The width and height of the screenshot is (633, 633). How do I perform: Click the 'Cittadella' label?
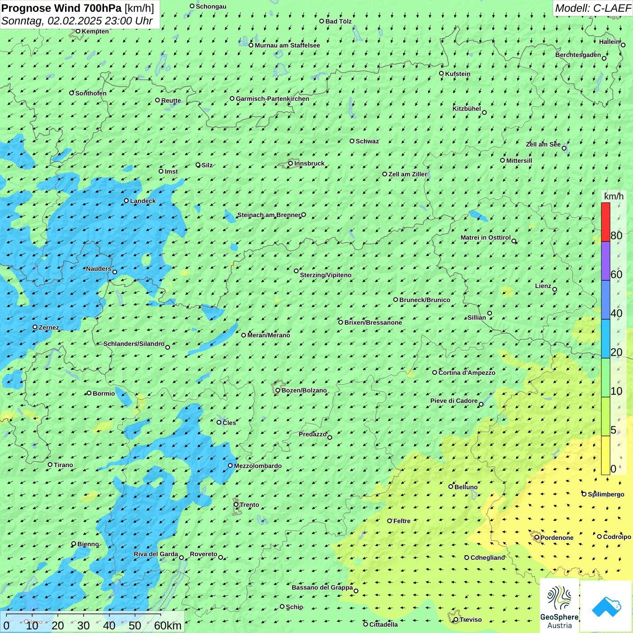pyautogui.click(x=383, y=624)
